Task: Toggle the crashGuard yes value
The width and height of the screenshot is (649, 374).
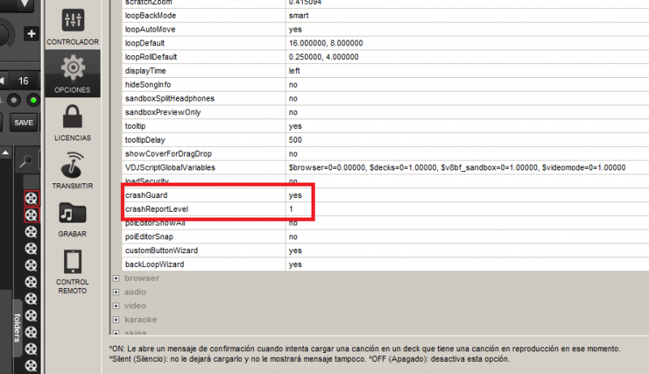Action: [x=294, y=196]
